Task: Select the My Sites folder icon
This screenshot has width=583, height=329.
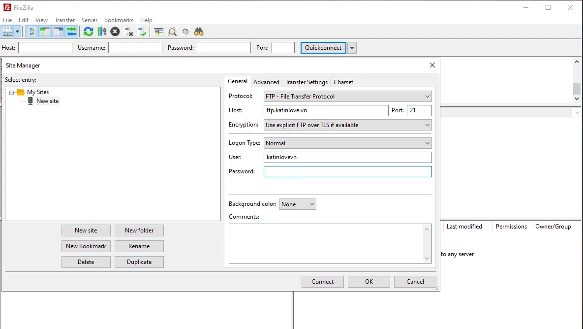Action: [x=21, y=92]
